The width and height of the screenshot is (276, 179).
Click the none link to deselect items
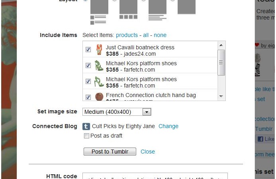pyautogui.click(x=160, y=35)
